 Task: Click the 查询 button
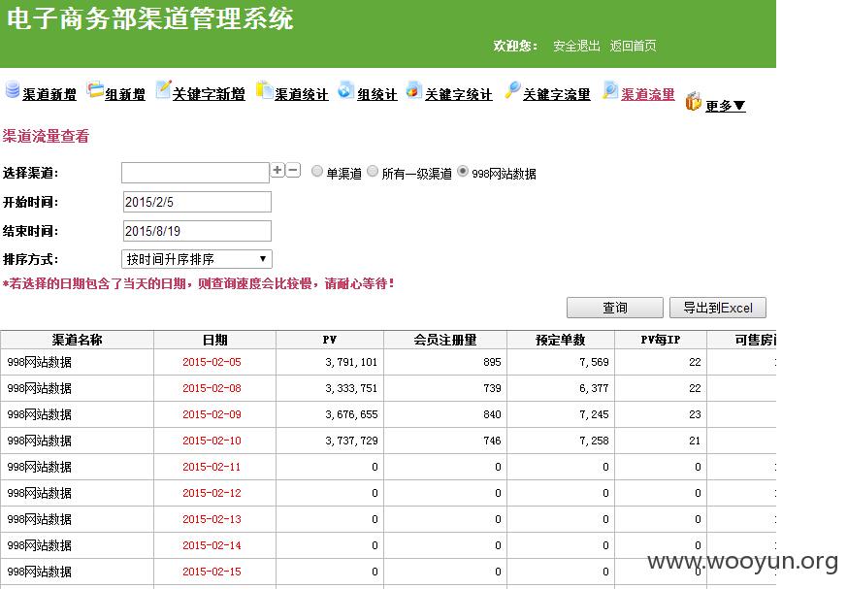615,308
